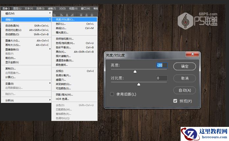The width and height of the screenshot is (229, 141).
Task: Close the 亮度/对比度 dialog
Action: (x=192, y=54)
